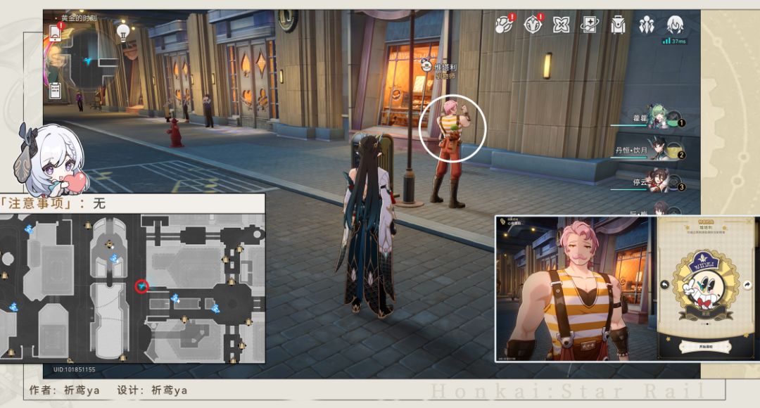Image resolution: width=760 pixels, height=408 pixels.
Task: Select the blue space anchor nearest the player arrow
Action: [175, 299]
